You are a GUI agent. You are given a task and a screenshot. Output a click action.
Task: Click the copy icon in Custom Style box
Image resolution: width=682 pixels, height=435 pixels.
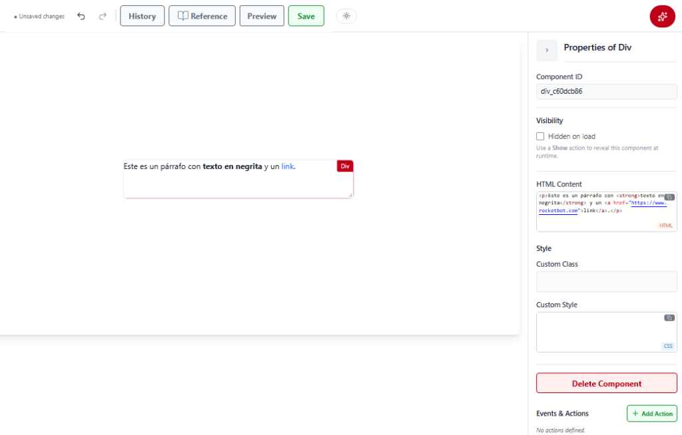coord(669,318)
